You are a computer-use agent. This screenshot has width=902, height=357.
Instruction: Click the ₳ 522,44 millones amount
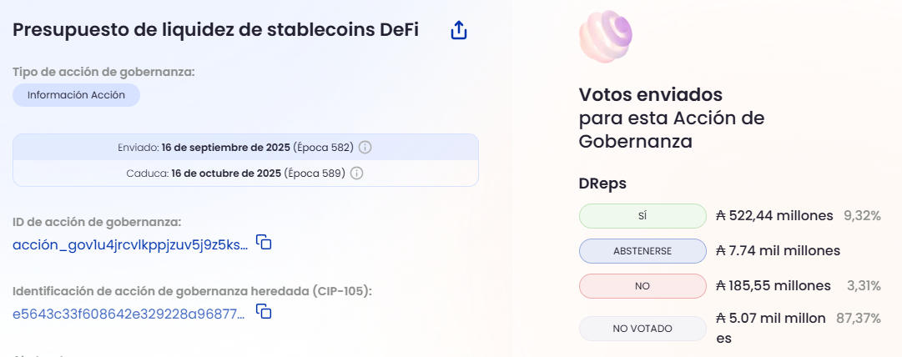point(774,215)
